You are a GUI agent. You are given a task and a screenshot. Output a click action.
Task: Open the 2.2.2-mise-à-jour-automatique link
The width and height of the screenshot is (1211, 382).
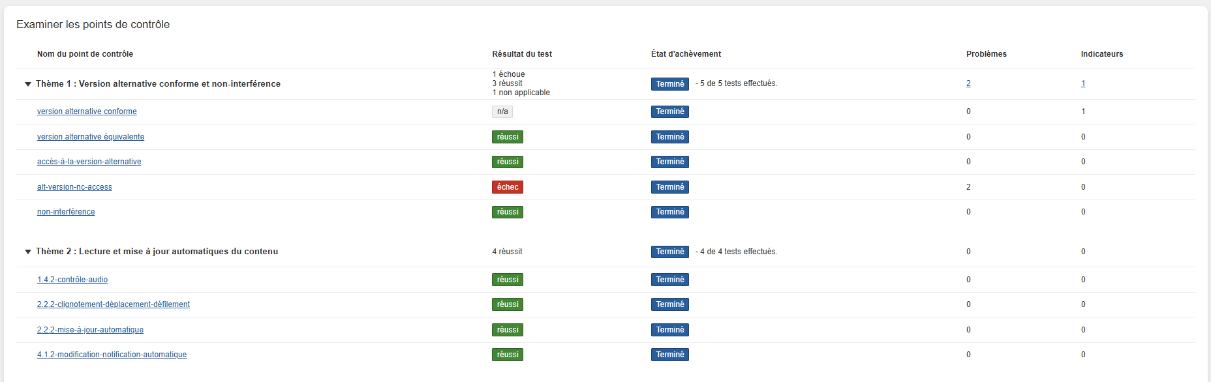coord(90,330)
